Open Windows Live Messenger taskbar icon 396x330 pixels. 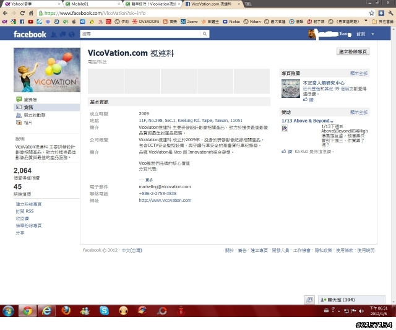click(x=85, y=311)
